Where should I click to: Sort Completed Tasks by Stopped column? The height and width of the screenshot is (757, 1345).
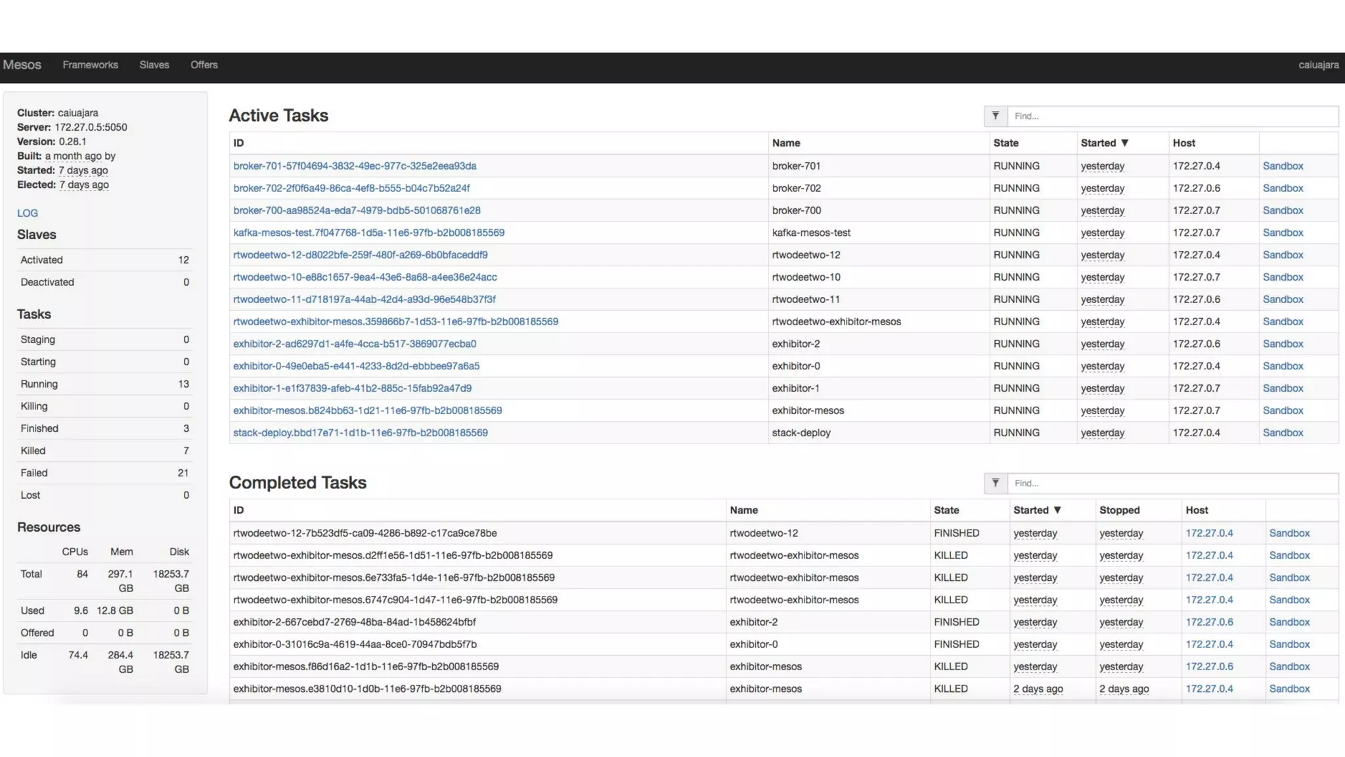pos(1119,510)
